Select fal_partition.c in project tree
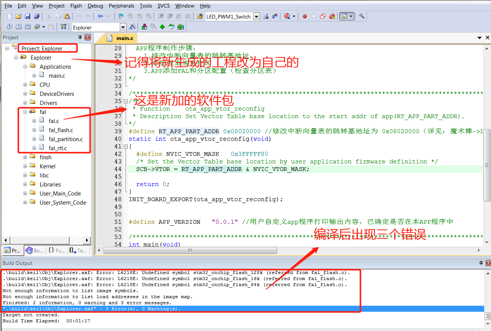This screenshot has height=331, width=491. click(66, 139)
